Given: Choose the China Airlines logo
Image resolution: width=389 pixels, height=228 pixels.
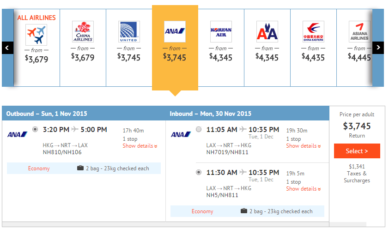Looking at the screenshot, I should pyautogui.click(x=83, y=31).
